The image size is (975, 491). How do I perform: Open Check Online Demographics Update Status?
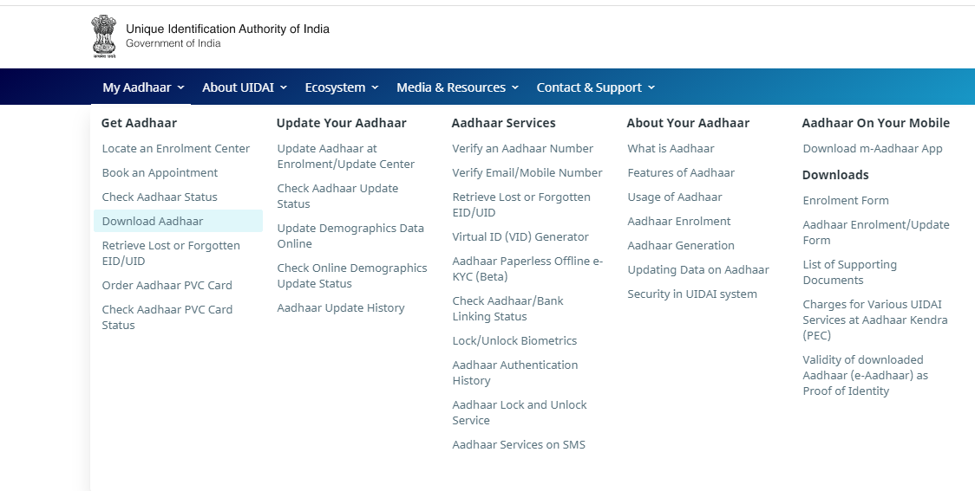352,275
